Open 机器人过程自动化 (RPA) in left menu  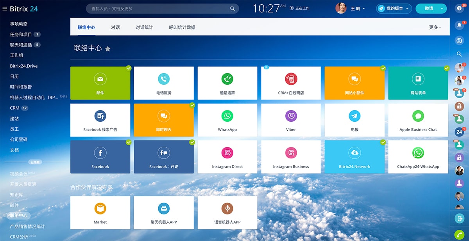[x=34, y=97]
